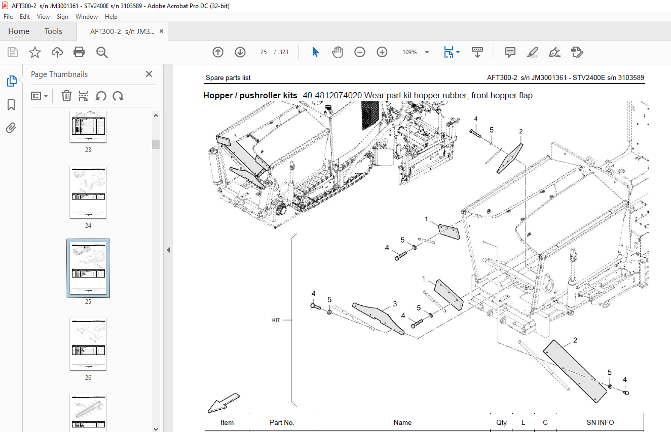Click the '/ 323' total pages label
Viewport: 671px width, 432px height.
click(x=281, y=52)
